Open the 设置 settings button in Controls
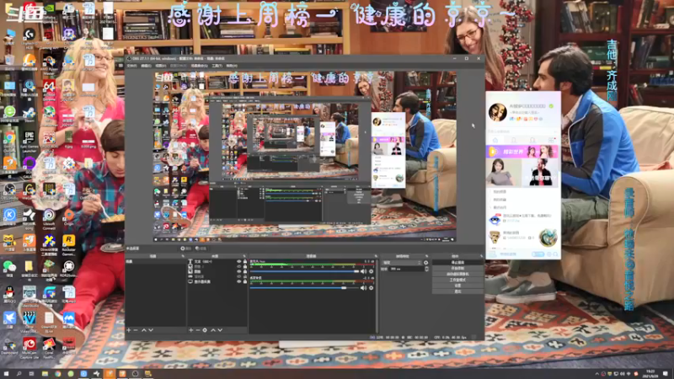 [x=458, y=286]
